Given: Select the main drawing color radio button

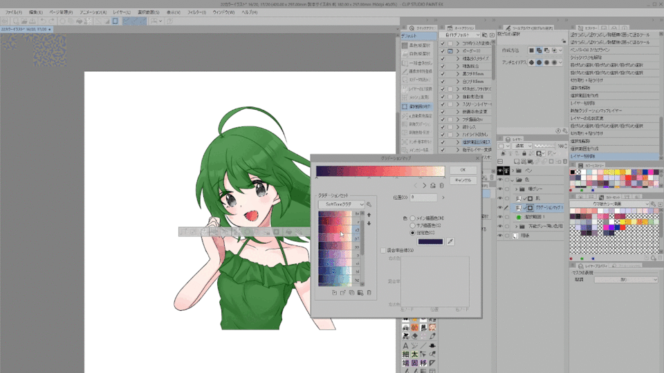Looking at the screenshot, I should [413, 218].
